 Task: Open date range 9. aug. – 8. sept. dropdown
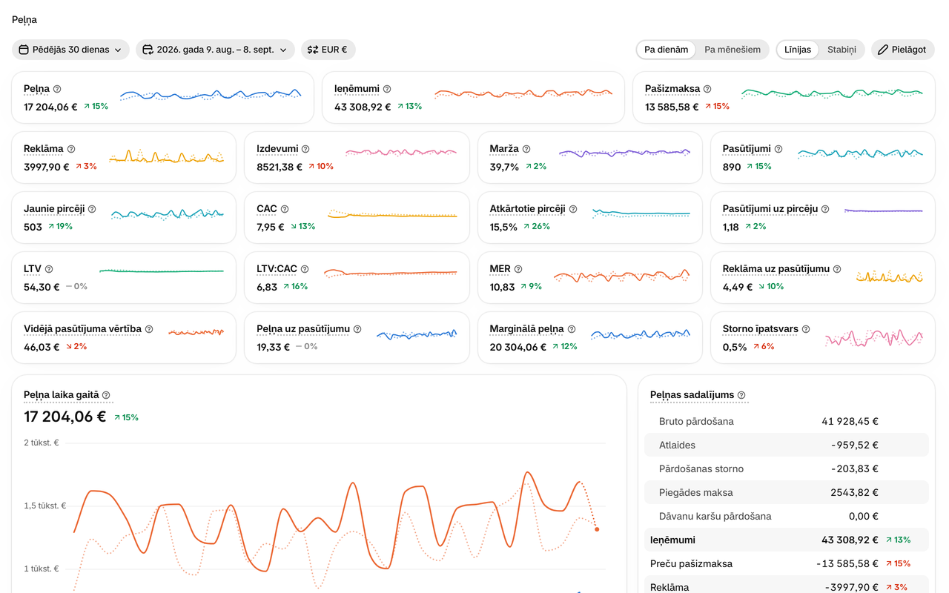click(x=215, y=50)
